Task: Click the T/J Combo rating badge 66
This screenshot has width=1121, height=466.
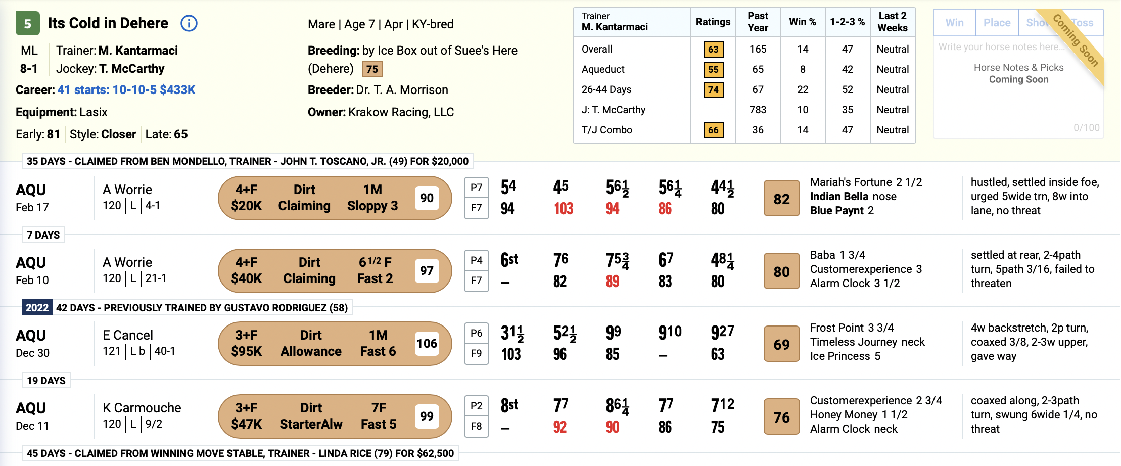Action: click(713, 130)
